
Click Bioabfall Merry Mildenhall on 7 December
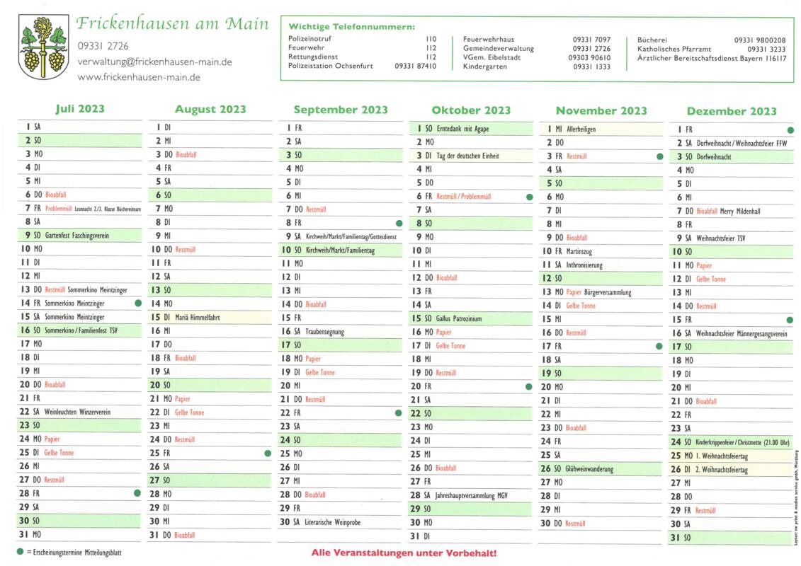tap(729, 211)
